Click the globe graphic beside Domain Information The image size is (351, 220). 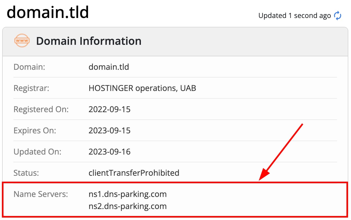click(22, 41)
